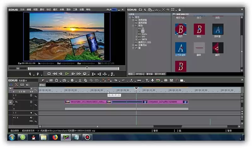Screen dimensions: 252x148
Task: Open the 文件 menu in EDIUS menu bar
Action: pos(22,10)
